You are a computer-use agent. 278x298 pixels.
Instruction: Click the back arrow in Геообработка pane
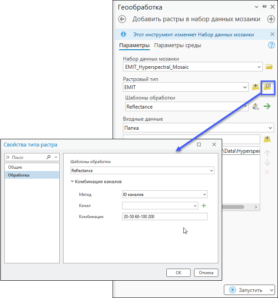tap(122, 19)
